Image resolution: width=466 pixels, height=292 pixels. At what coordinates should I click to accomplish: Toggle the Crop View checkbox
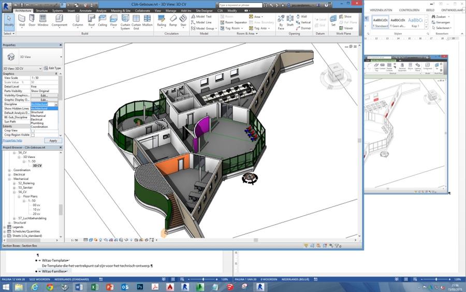33,131
